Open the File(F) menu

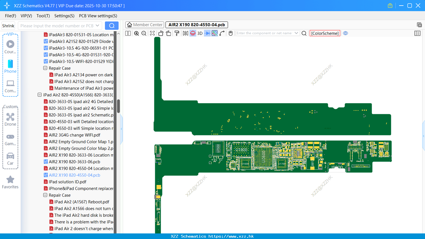coord(11,16)
